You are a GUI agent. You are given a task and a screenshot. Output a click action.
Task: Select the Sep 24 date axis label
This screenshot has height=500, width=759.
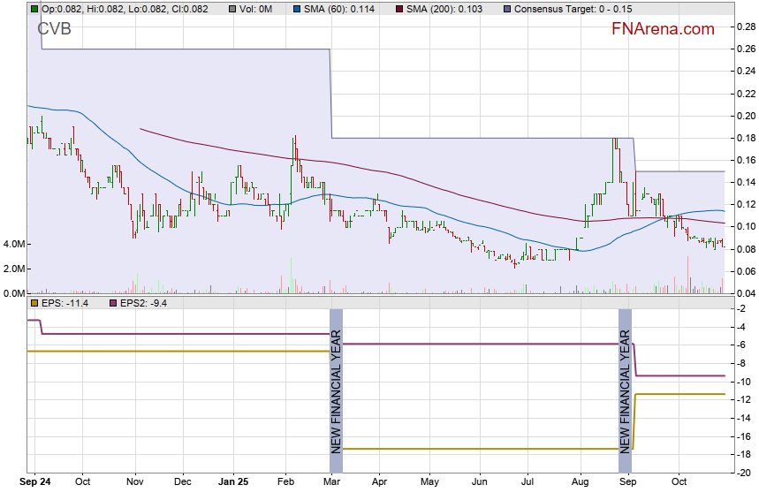tap(35, 483)
